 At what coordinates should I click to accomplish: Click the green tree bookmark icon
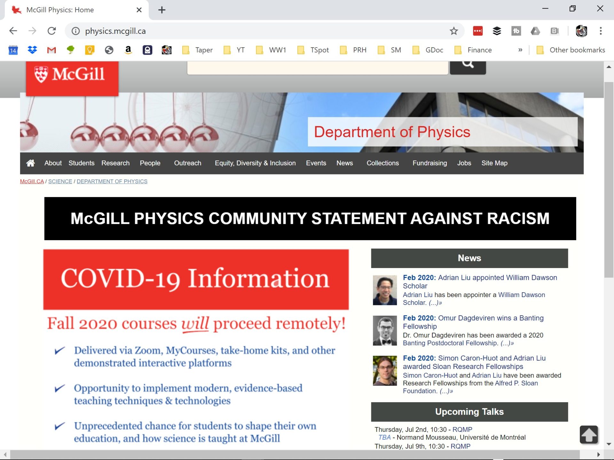tap(70, 50)
